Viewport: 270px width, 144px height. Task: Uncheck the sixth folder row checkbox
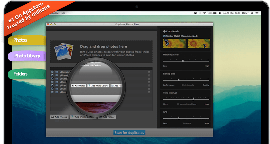click(x=52, y=89)
